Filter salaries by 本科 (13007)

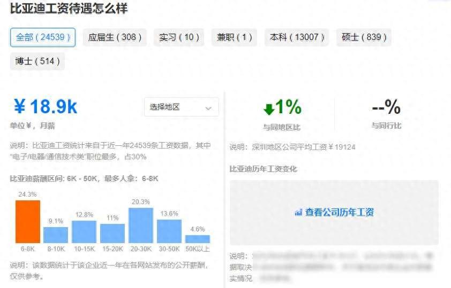pos(297,37)
